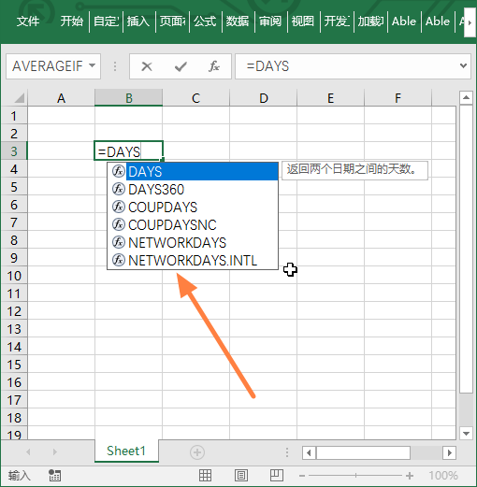The height and width of the screenshot is (487, 477).
Task: Open the 数据 ribbon tab
Action: [x=238, y=21]
